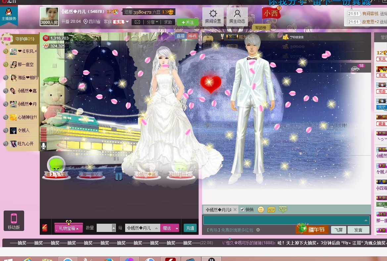Open host avatar thumbnail labeled 3000人房

(49, 16)
